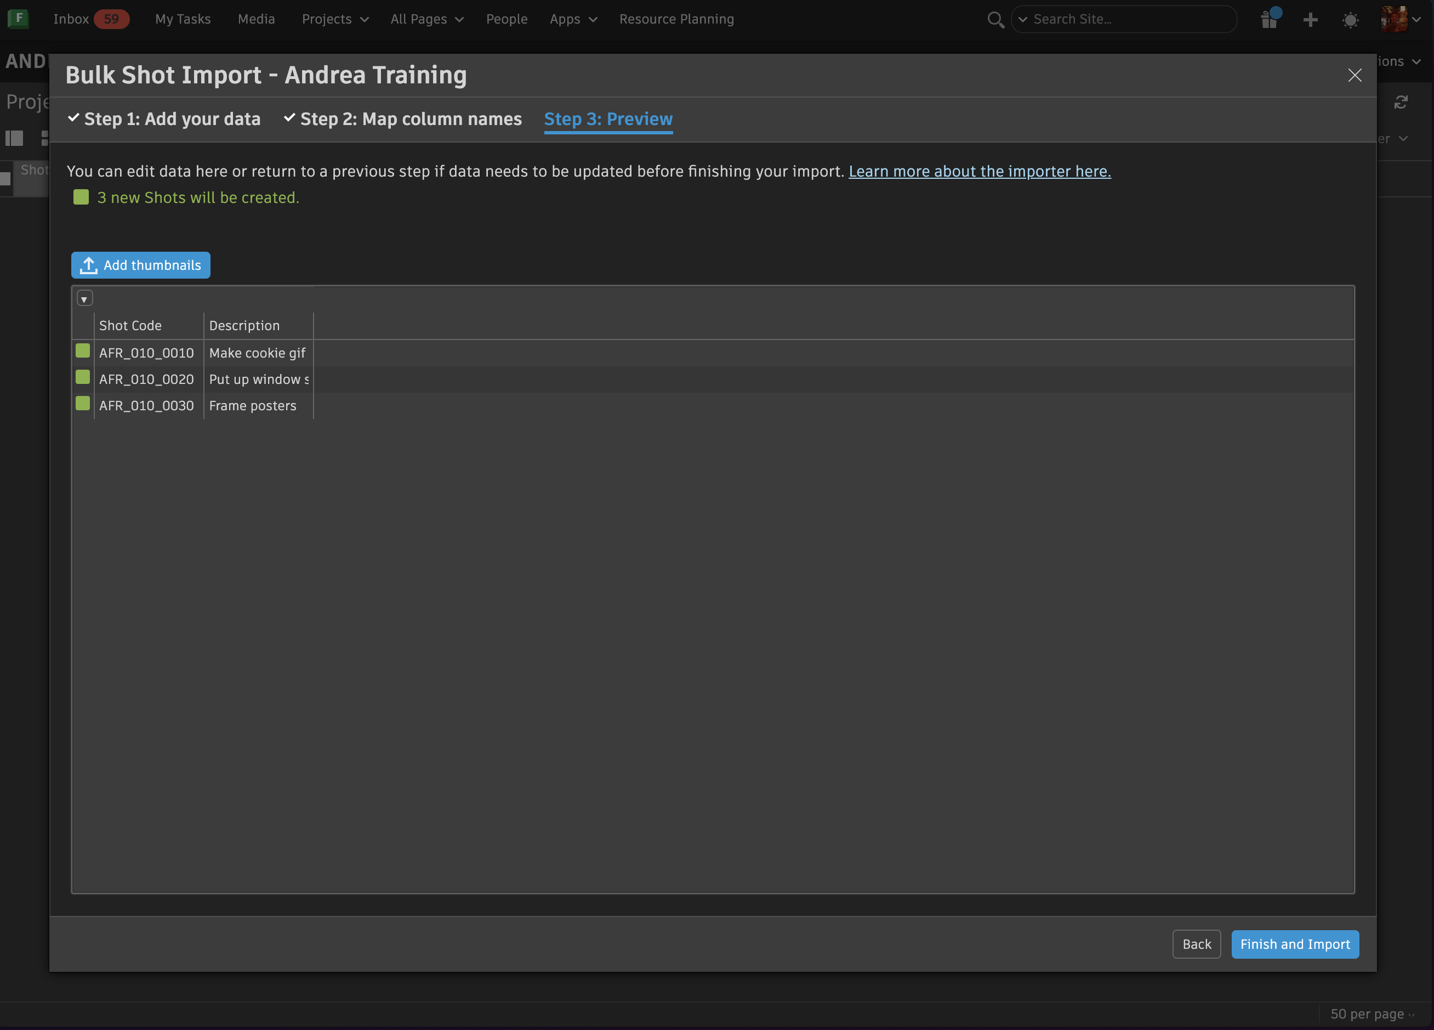The image size is (1434, 1030).
Task: Open the Resource Planning menu item
Action: pyautogui.click(x=676, y=20)
